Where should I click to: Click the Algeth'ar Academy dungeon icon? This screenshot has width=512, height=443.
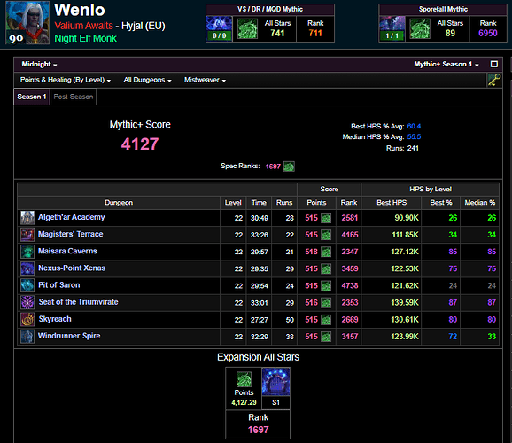[27, 218]
